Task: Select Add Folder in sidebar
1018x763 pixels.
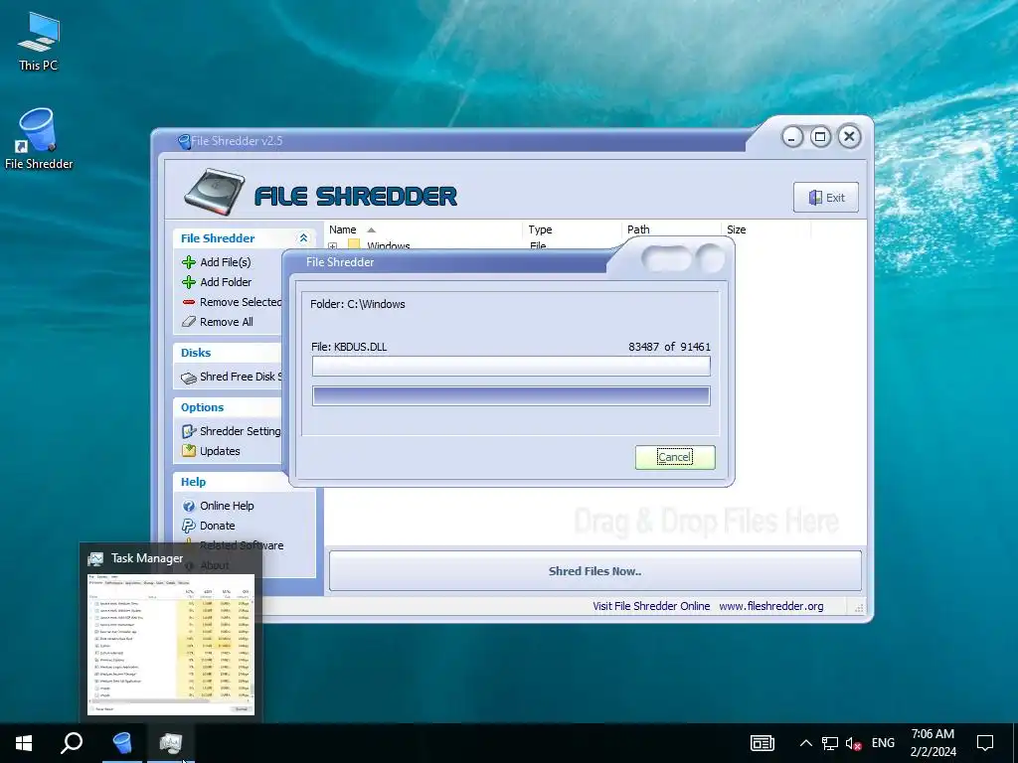Action: pos(226,282)
